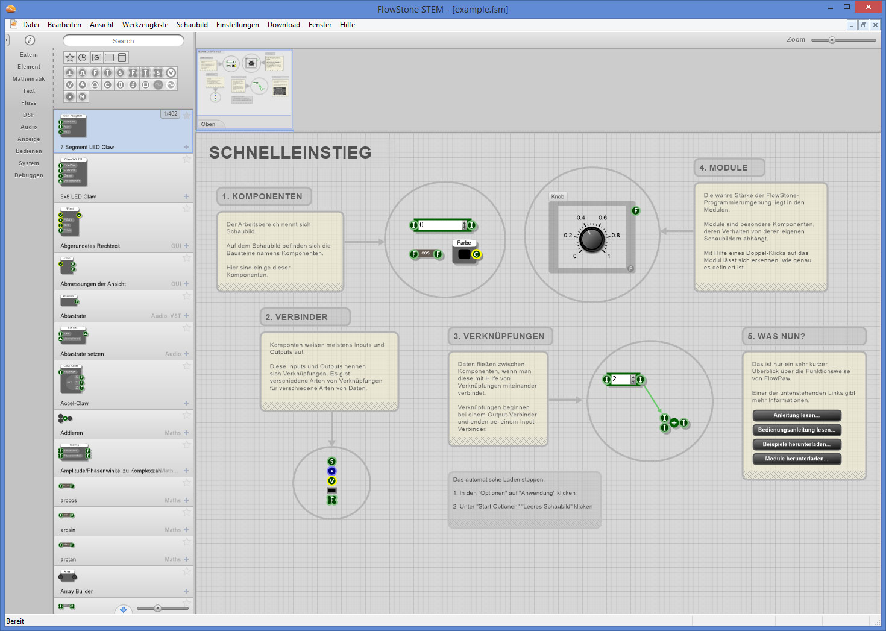Click the toolbox Search field

click(124, 41)
